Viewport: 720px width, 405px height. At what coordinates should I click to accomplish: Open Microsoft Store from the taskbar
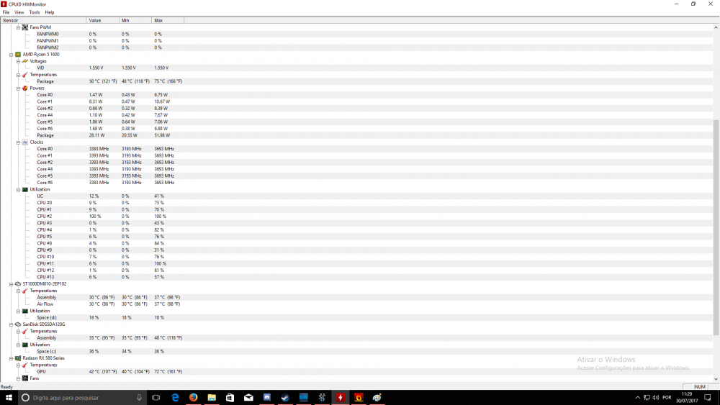[x=230, y=398]
